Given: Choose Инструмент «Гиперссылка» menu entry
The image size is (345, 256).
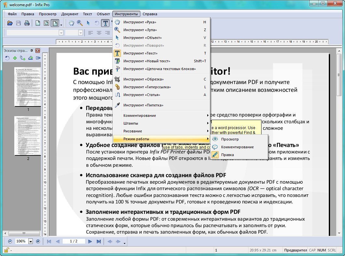Looking at the screenshot, I should pyautogui.click(x=161, y=87).
